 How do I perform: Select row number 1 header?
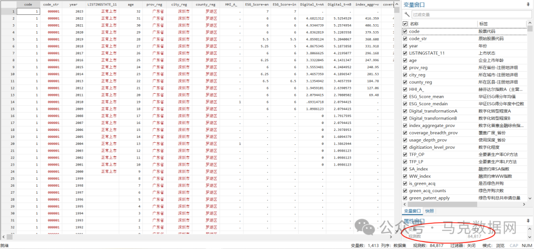[8, 11]
